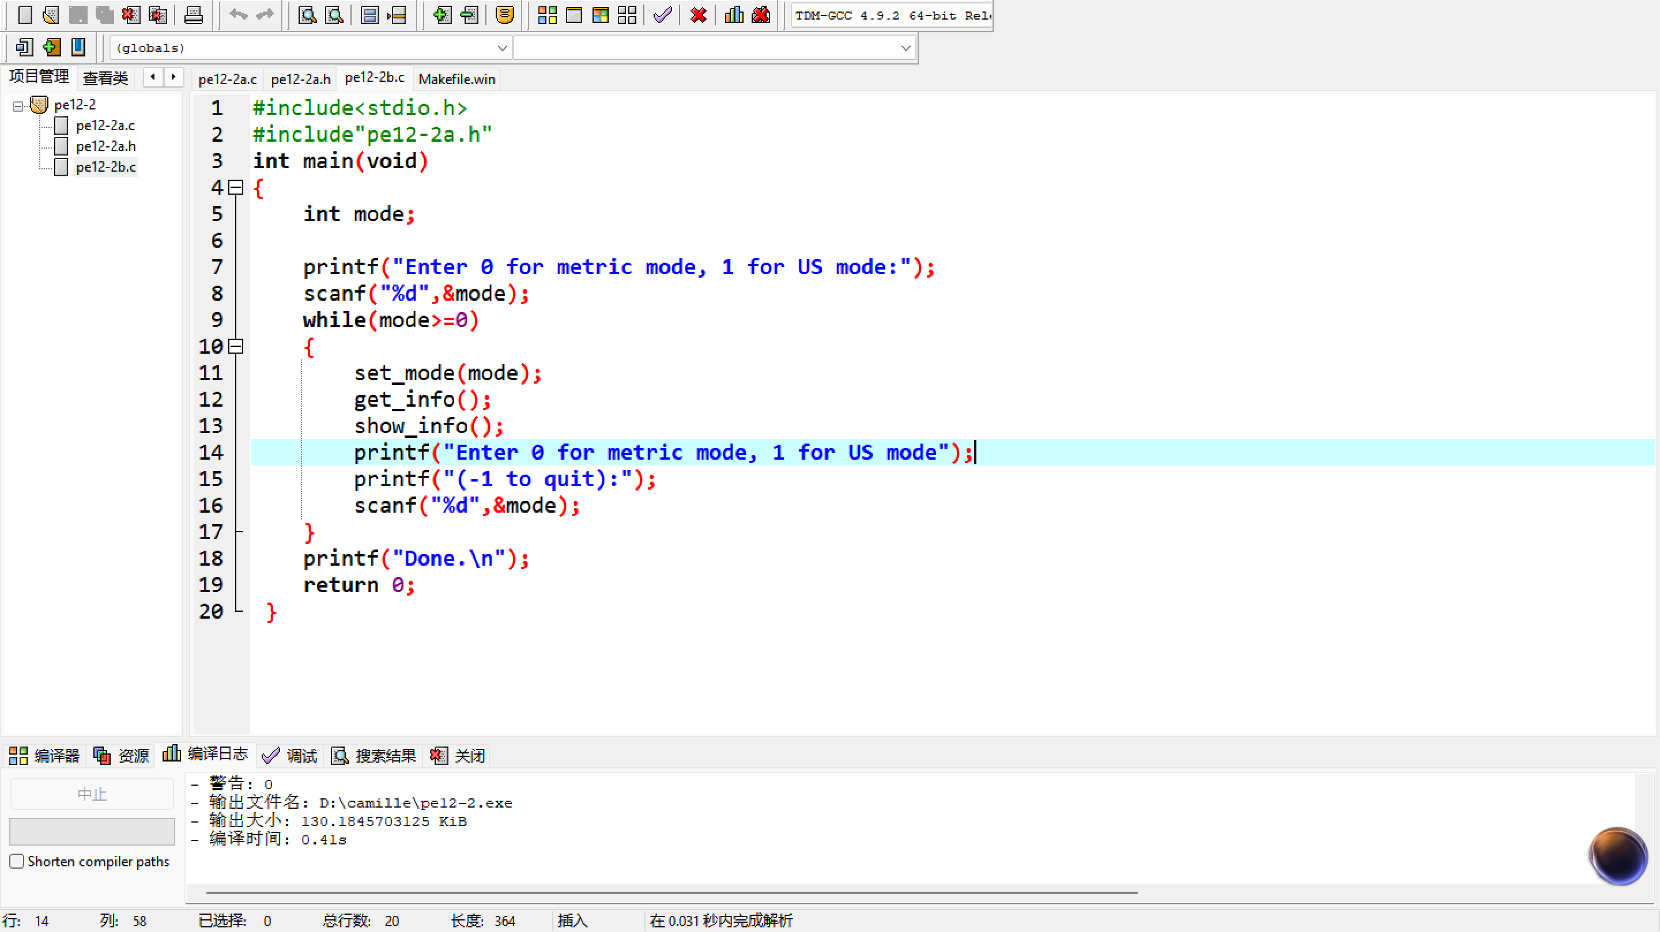Image resolution: width=1660 pixels, height=932 pixels.
Task: Select pe12-2a.c in project tree
Action: click(x=105, y=125)
